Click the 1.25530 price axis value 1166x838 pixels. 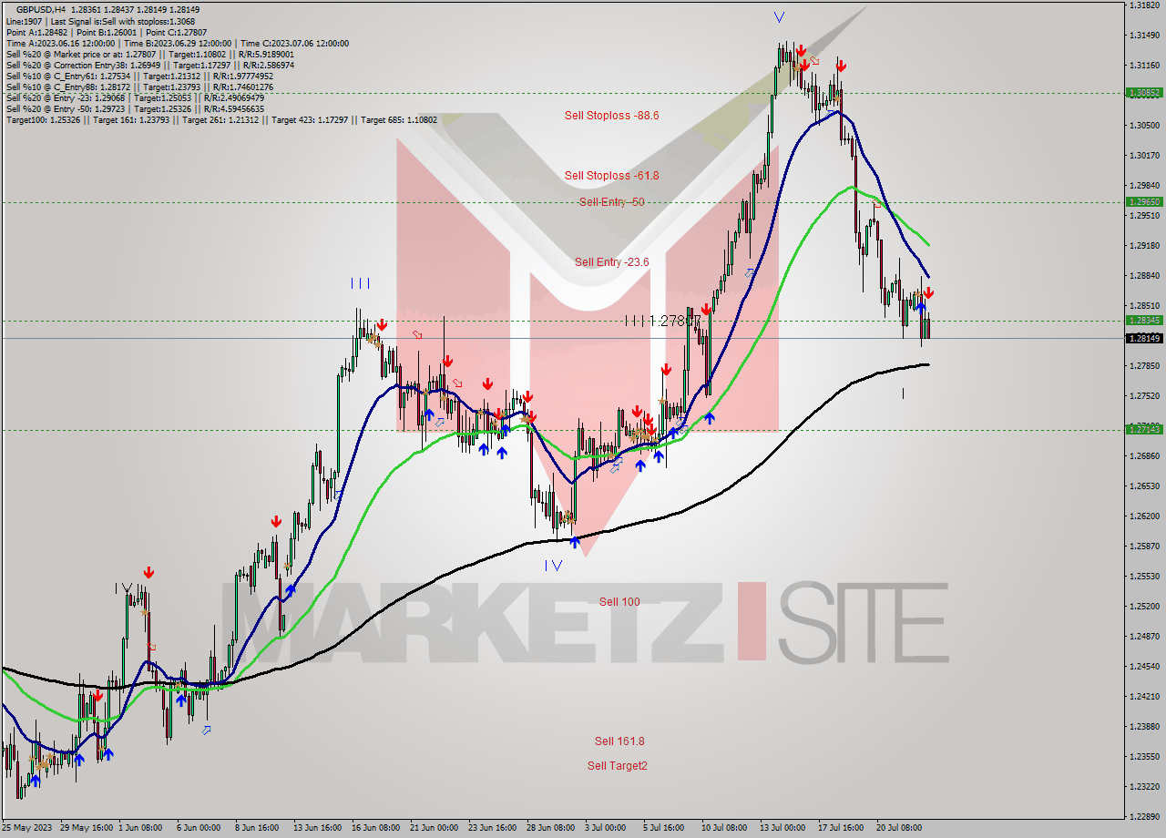coord(1143,577)
